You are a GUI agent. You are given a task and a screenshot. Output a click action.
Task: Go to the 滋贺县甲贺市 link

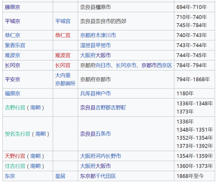[95, 45]
